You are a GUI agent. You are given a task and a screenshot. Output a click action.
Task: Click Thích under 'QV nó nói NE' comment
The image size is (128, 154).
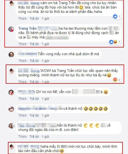(22, 99)
